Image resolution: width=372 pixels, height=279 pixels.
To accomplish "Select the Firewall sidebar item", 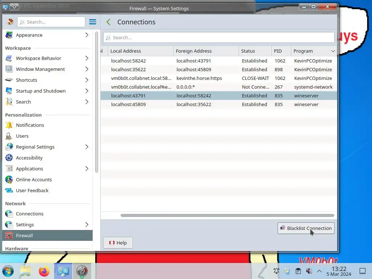I will point(48,235).
